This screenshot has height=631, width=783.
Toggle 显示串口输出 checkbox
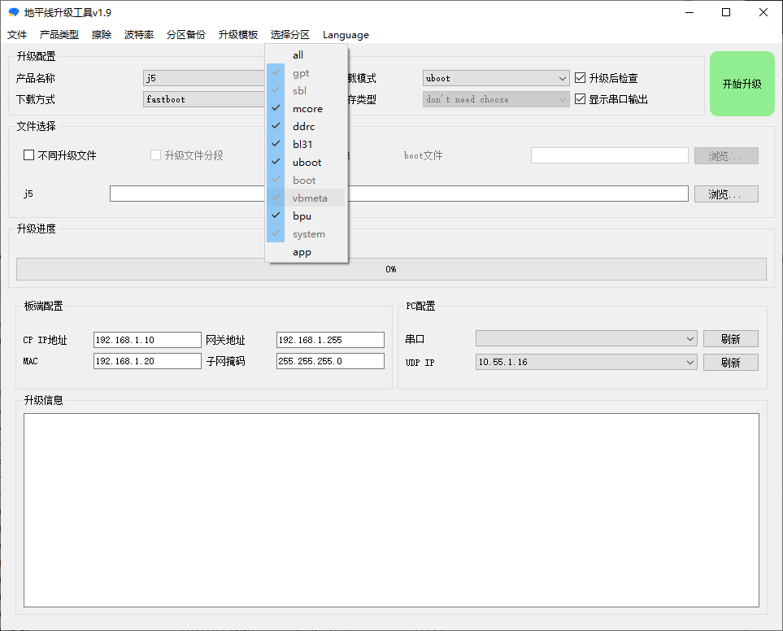(580, 99)
